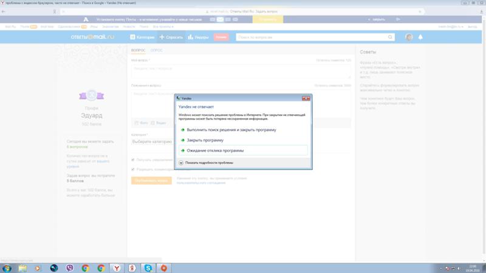
Task: Open the Эдуард profile name
Action: coord(92,115)
